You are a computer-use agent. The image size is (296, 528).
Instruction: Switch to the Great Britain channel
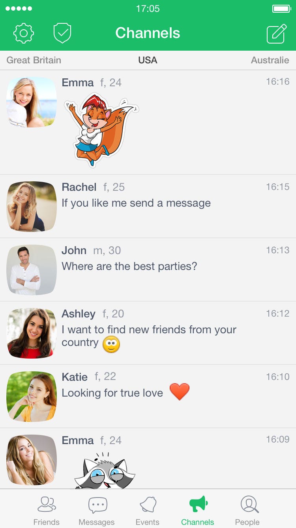point(34,60)
